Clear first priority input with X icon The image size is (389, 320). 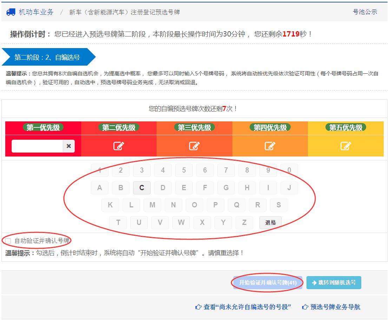pyautogui.click(x=69, y=146)
